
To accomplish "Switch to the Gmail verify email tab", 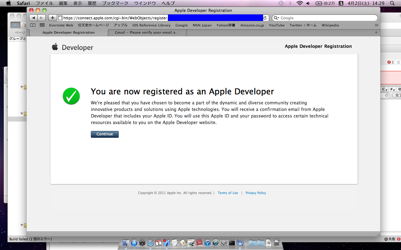I will pyautogui.click(x=147, y=32).
